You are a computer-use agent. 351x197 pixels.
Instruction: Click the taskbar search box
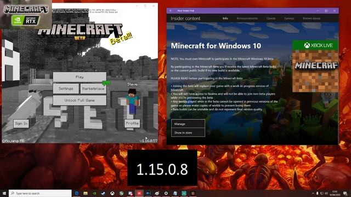tap(40, 193)
